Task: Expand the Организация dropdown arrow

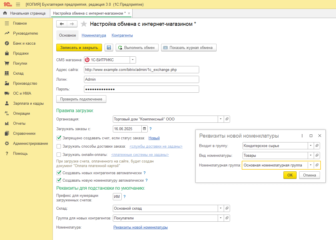Action: 221,119
